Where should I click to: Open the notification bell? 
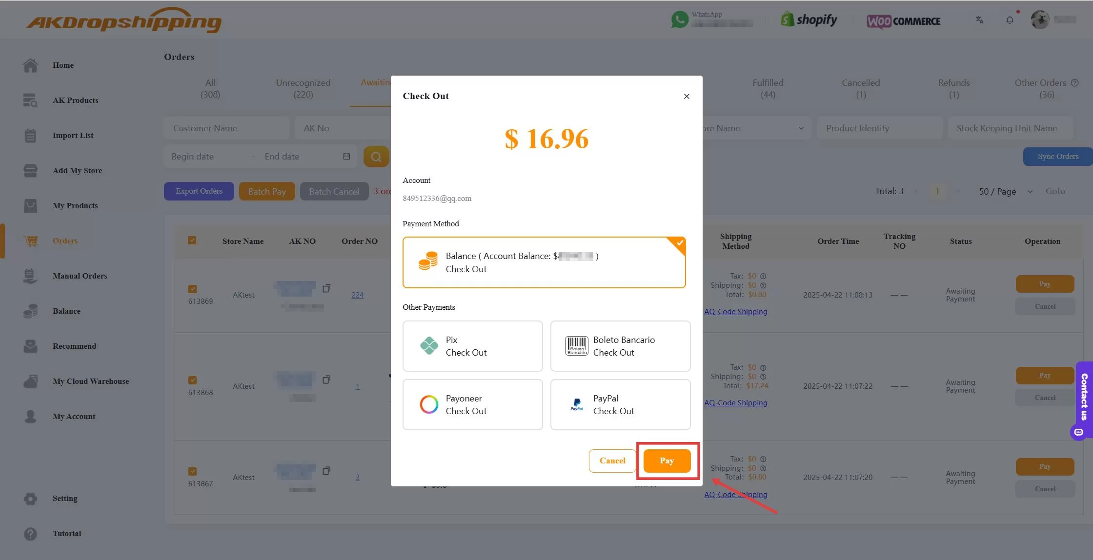pos(1010,20)
